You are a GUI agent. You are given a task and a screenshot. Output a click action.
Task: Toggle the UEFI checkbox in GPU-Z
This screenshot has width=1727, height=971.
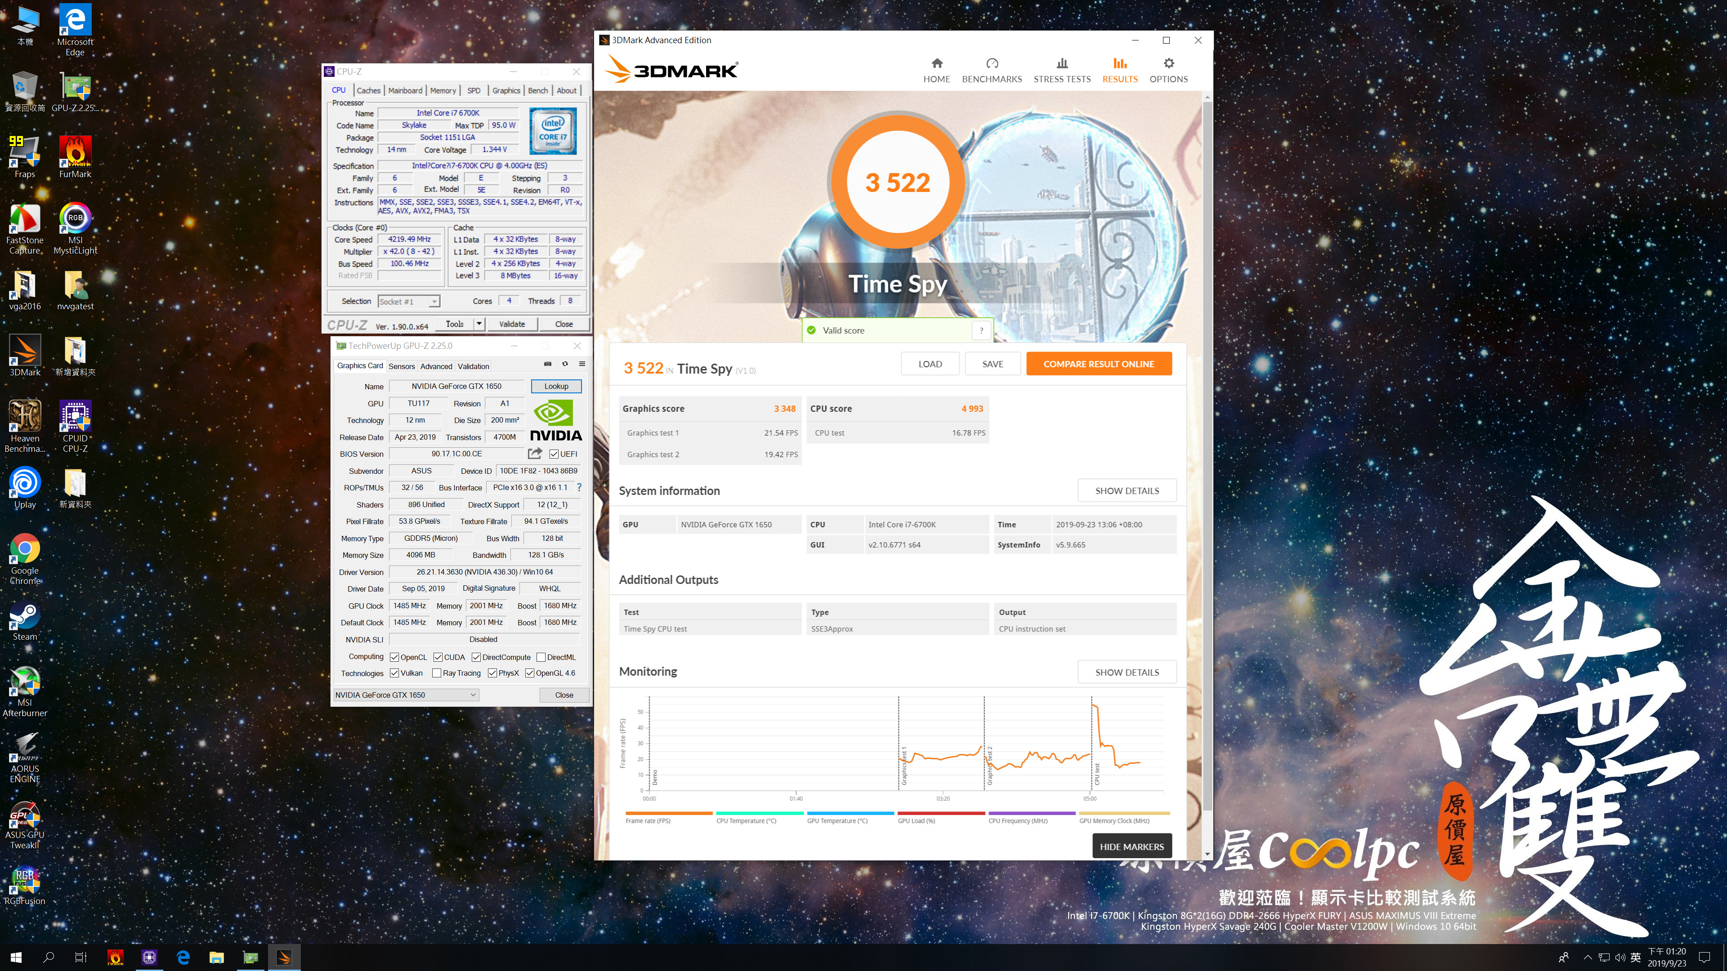pyautogui.click(x=554, y=454)
